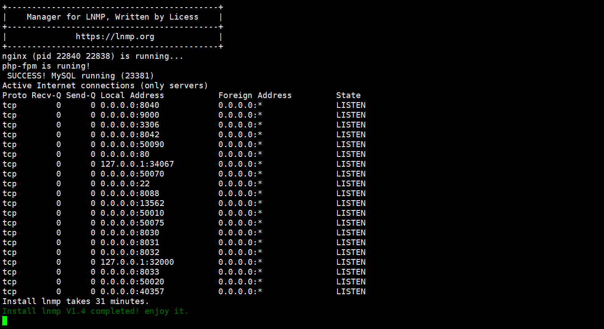This screenshot has width=604, height=329.
Task: Click the nginx is running status line
Action: 93,56
